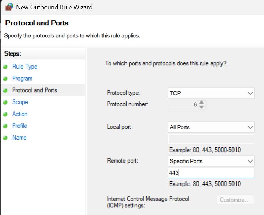Click the green bullet beside Protocol and Ports

point(5,91)
